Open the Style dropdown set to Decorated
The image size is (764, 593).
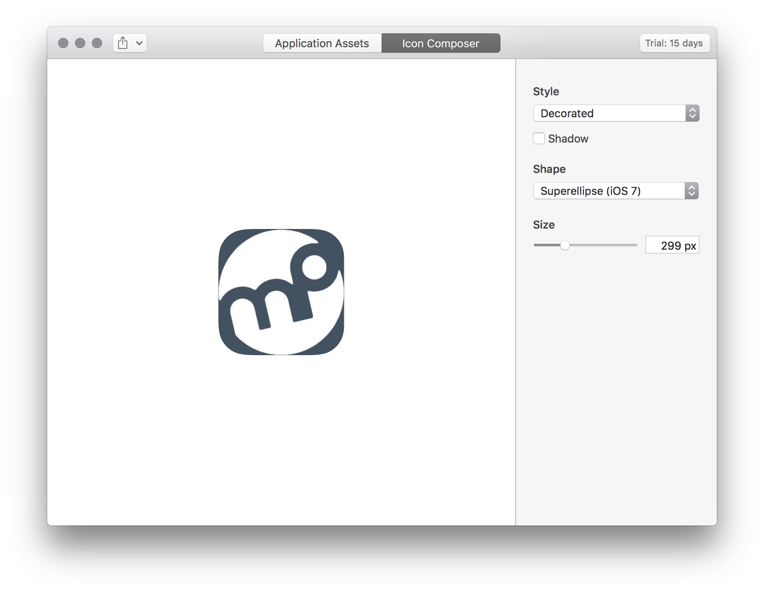[616, 113]
